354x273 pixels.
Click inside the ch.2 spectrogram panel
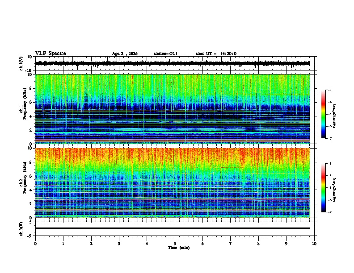click(x=173, y=183)
